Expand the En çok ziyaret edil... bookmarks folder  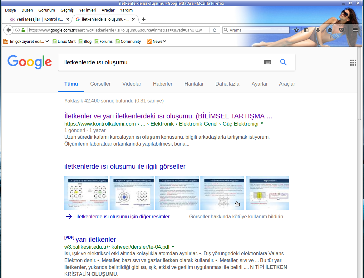(26, 41)
